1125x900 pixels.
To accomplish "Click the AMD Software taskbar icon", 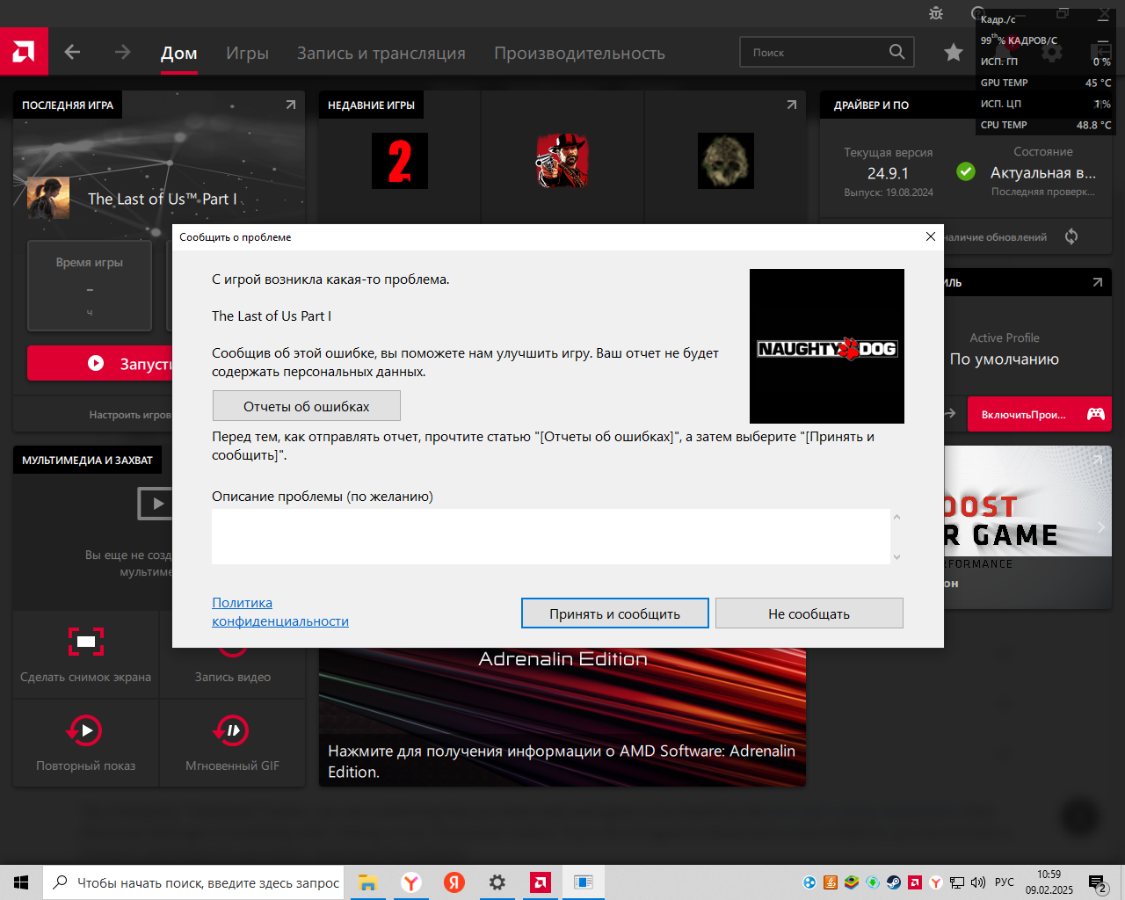I will 541,882.
